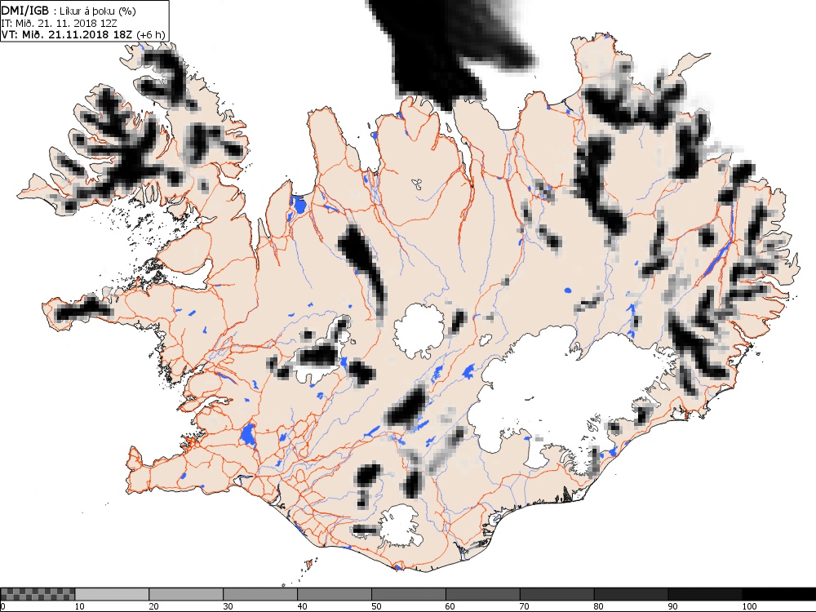This screenshot has height=612, width=816.
Task: Click the 40-50% gray legend swatch
Action: (x=334, y=594)
